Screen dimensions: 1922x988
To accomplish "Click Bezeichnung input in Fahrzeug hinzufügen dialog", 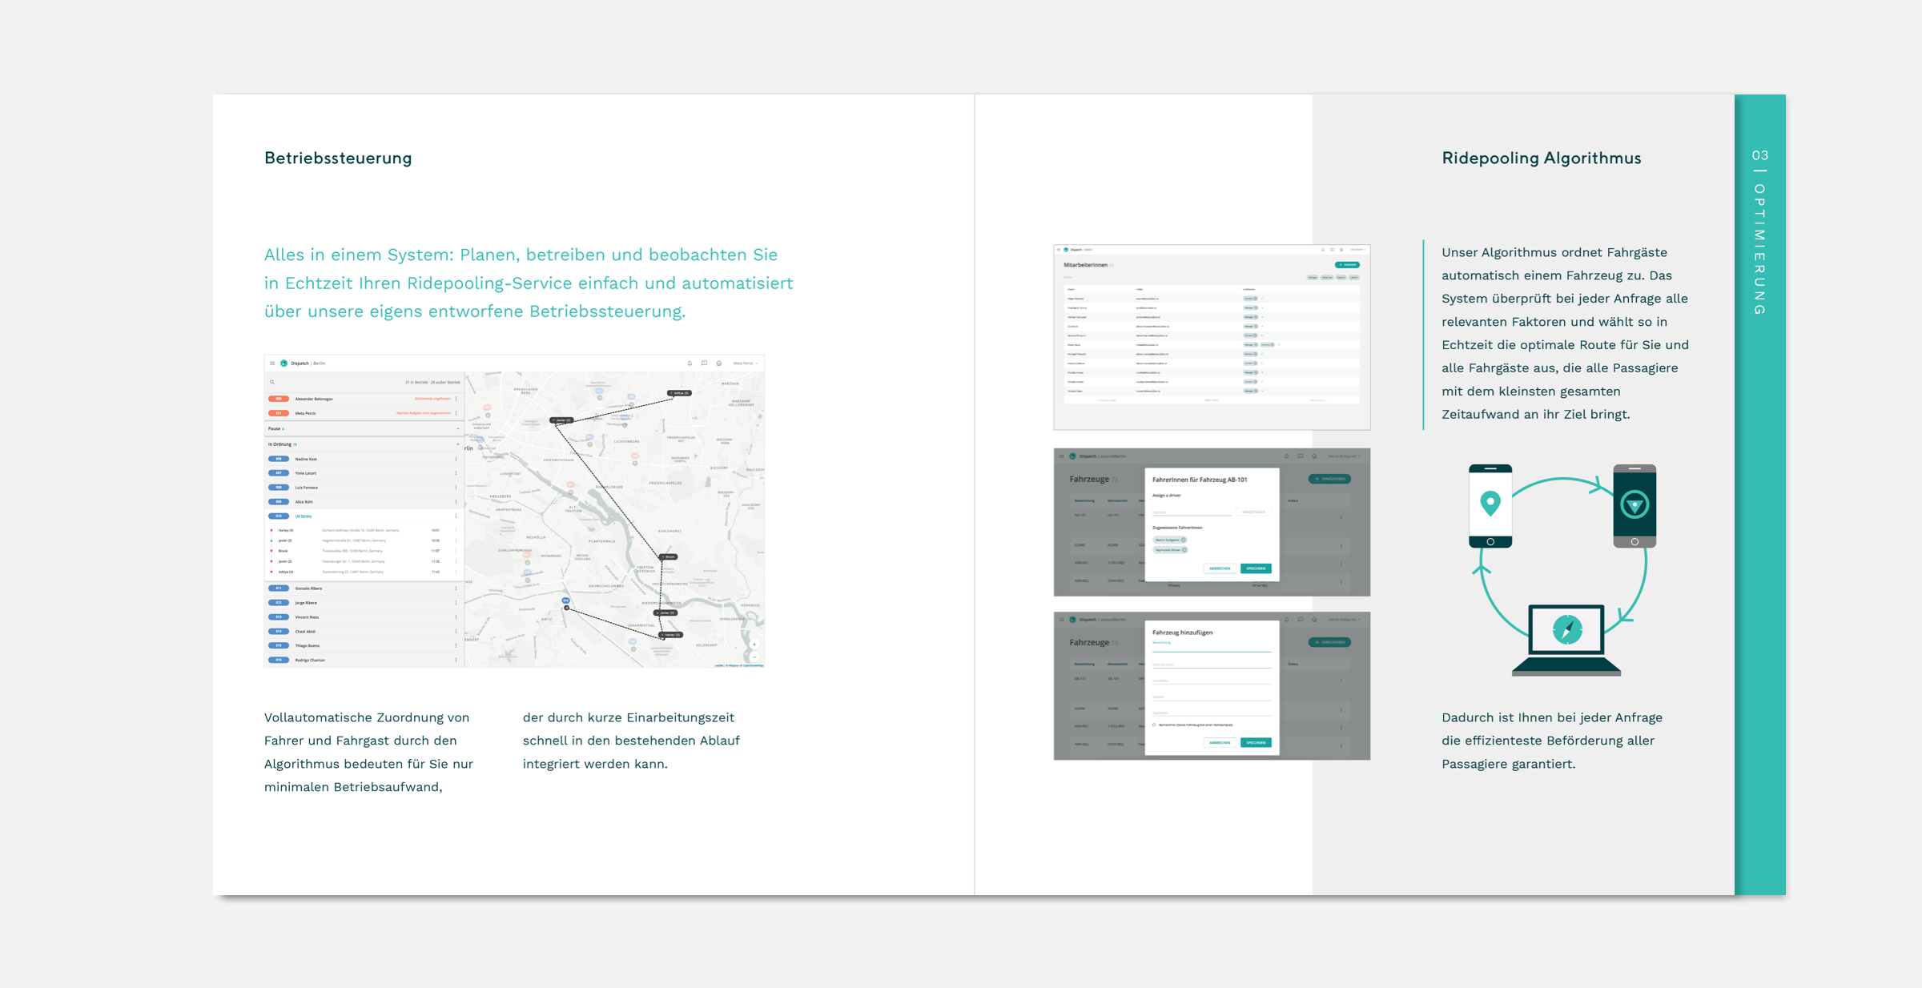I will click(x=1211, y=647).
